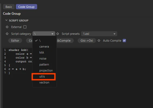The image size is (153, 108).
Task: Click code line 6 'c = a + b;'
Action: pyautogui.click(x=17, y=69)
